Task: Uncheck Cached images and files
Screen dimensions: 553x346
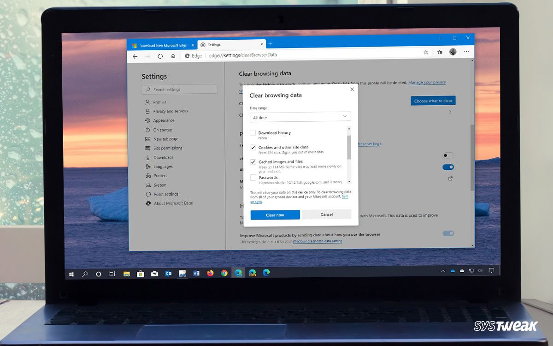Action: [253, 162]
